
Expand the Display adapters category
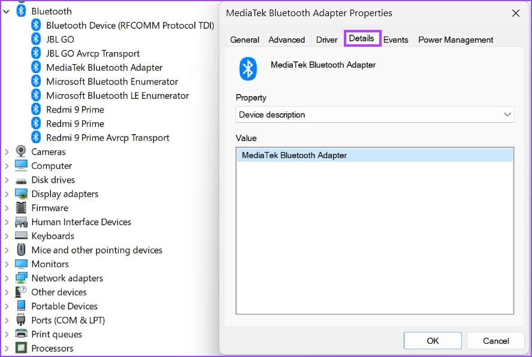(x=7, y=193)
